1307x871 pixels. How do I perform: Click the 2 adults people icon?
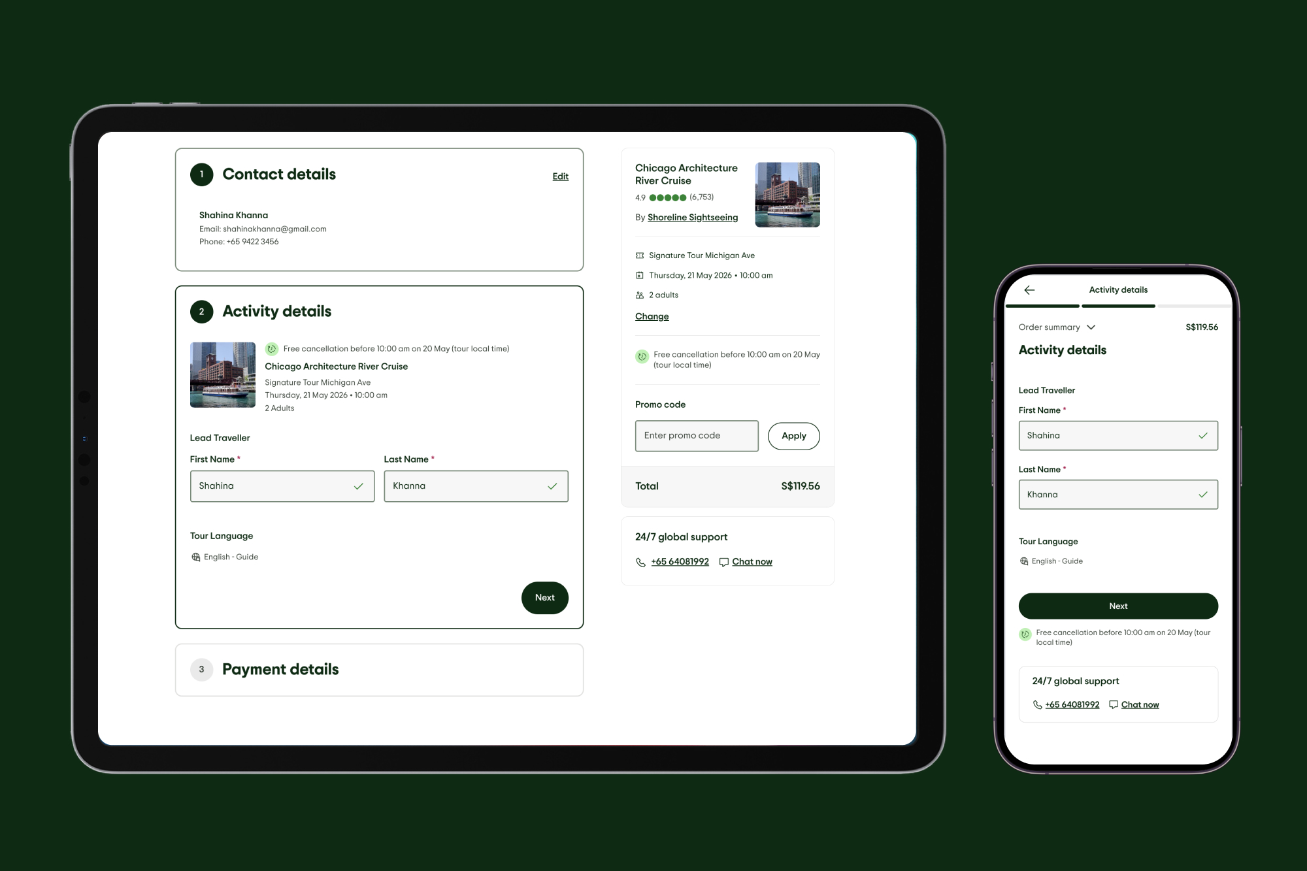pos(640,295)
